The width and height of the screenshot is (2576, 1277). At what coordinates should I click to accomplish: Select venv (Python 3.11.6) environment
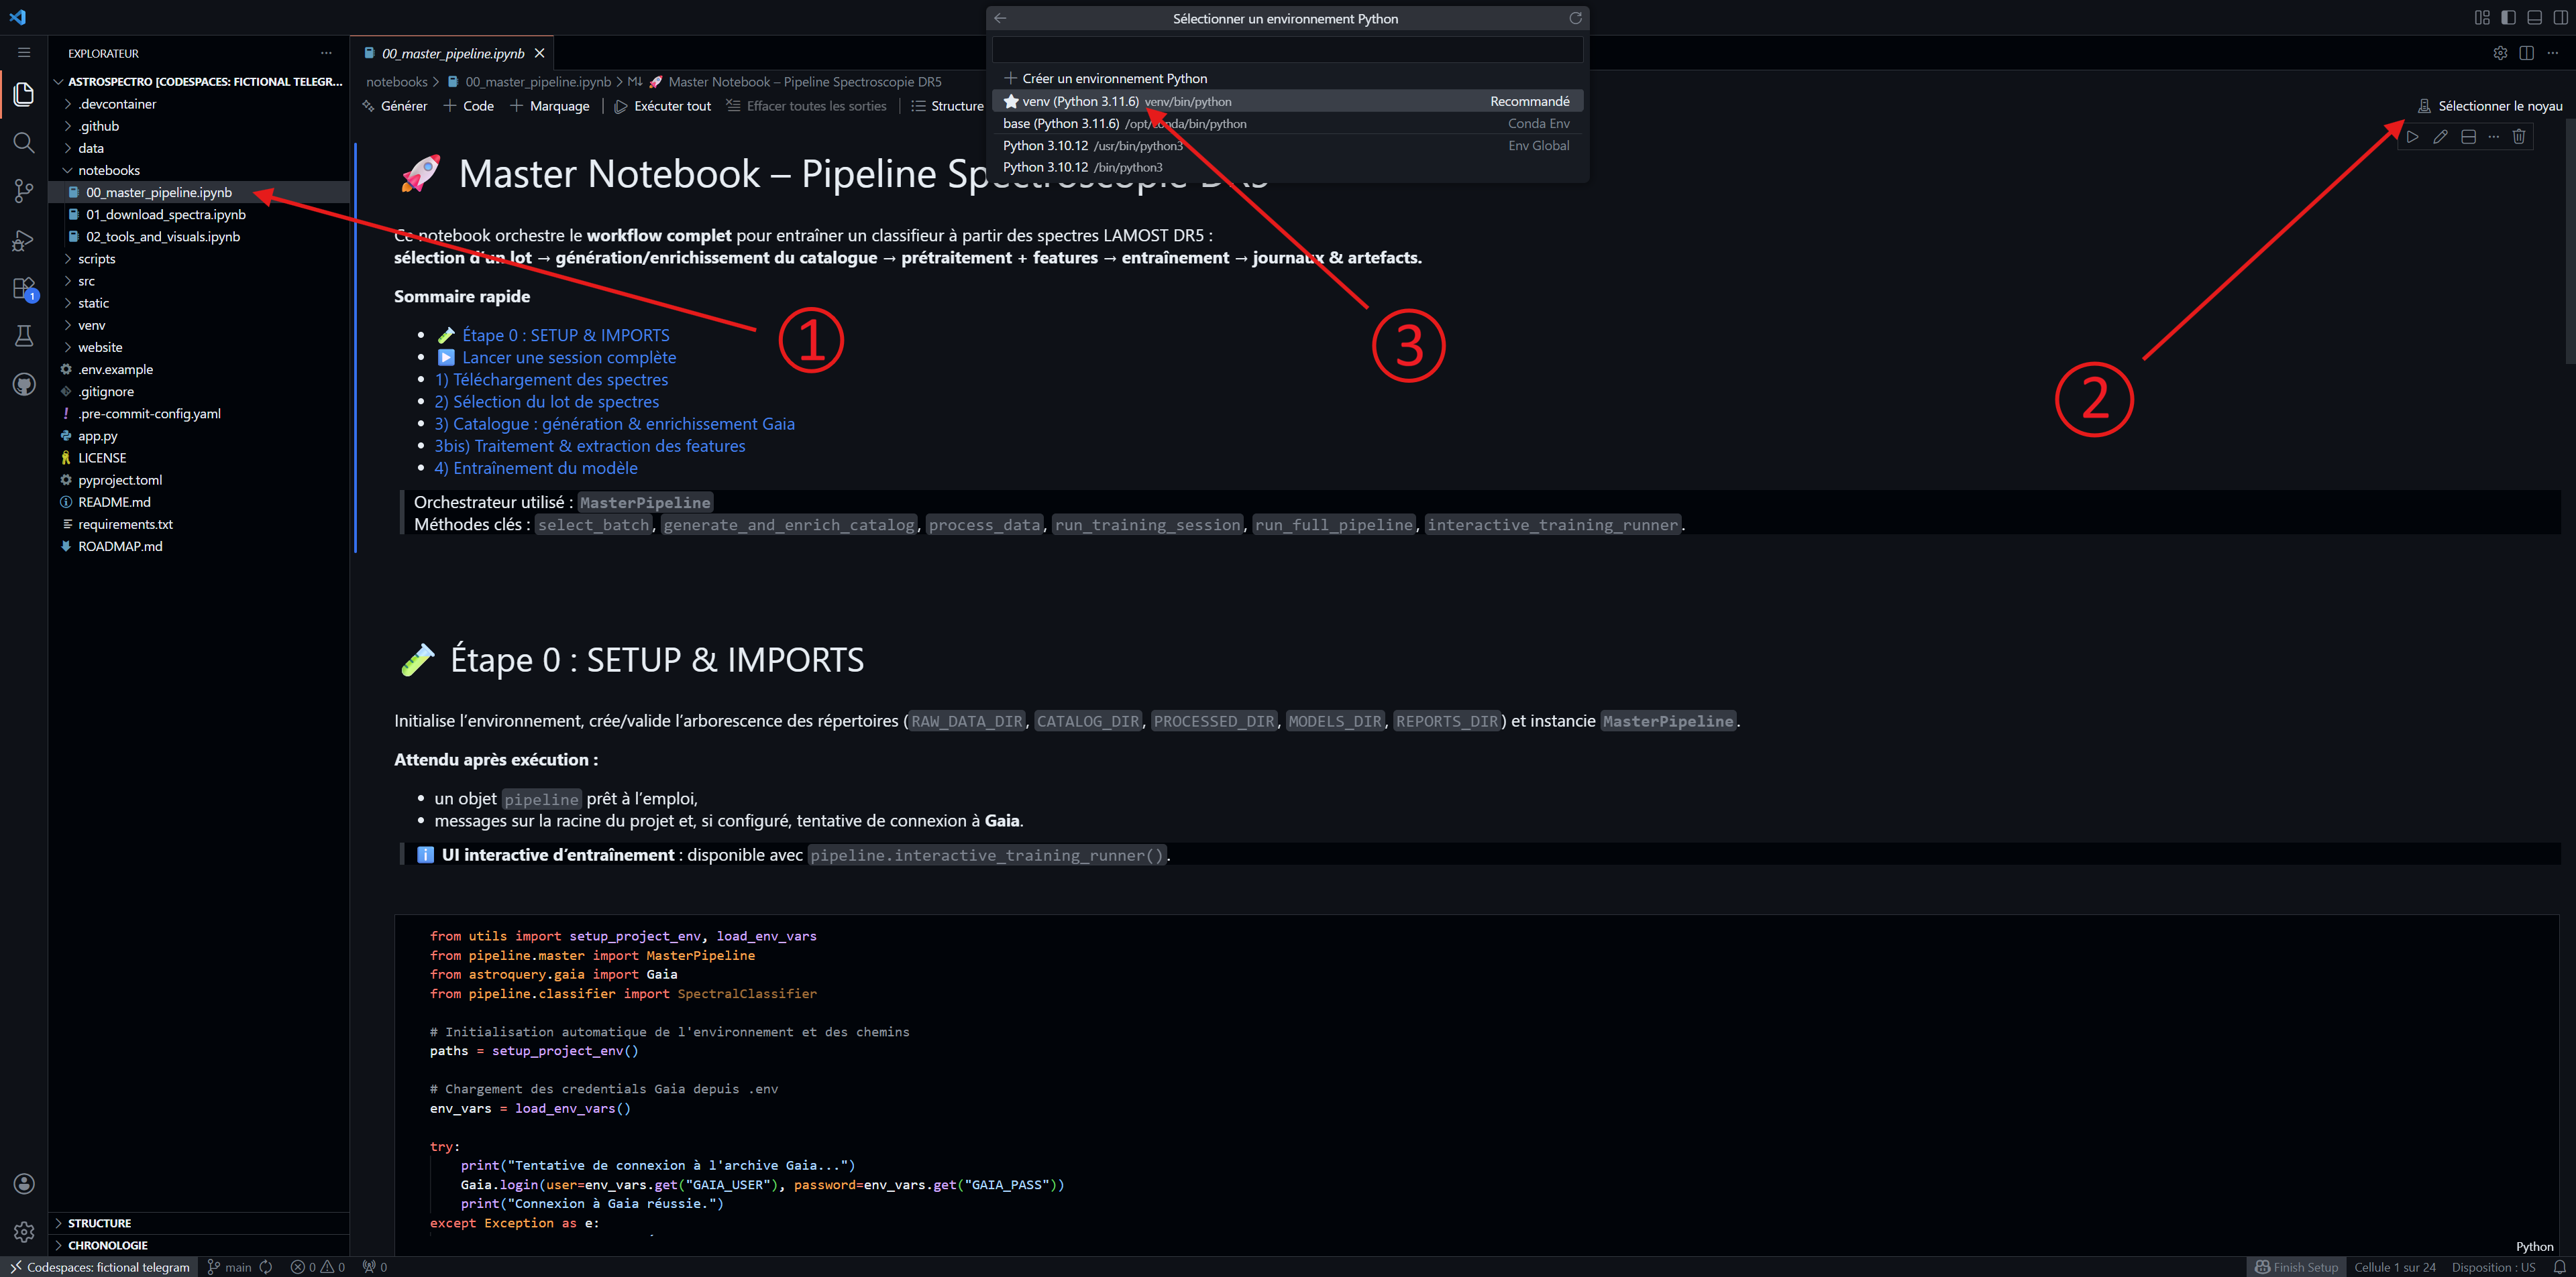point(1080,101)
